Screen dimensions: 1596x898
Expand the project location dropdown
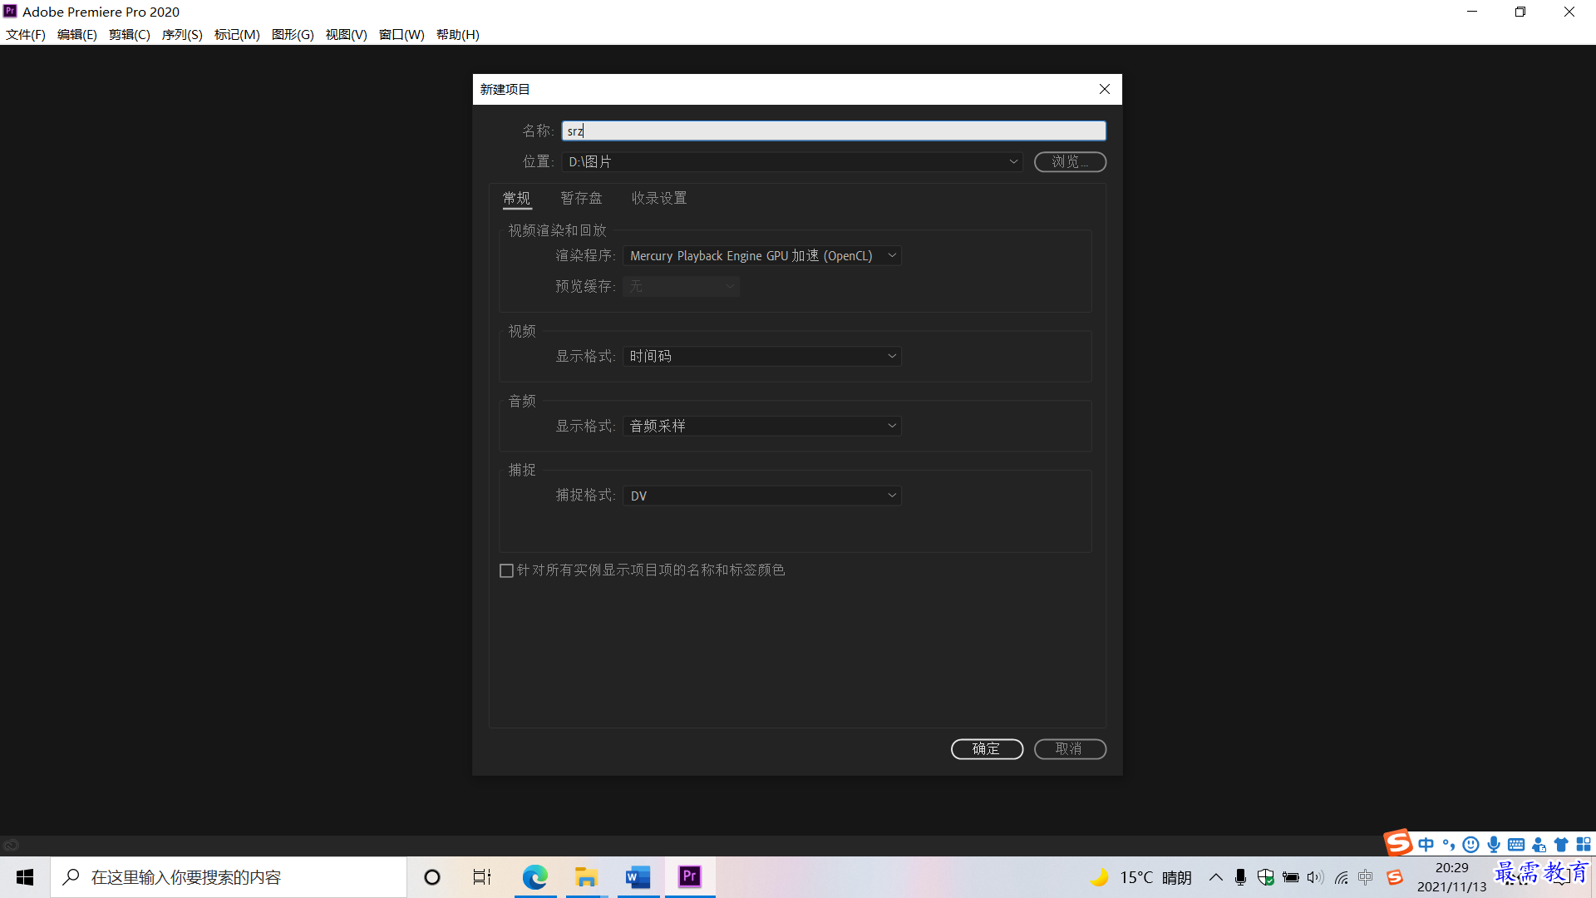(1013, 161)
